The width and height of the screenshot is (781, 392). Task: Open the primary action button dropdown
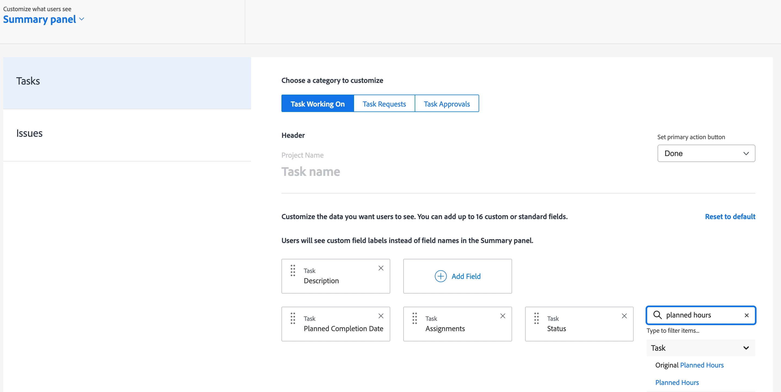(706, 153)
